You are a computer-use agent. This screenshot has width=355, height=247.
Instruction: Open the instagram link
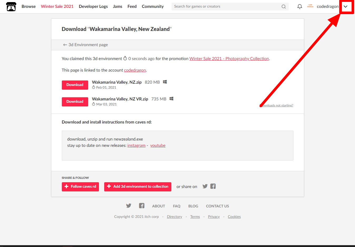[x=136, y=146]
